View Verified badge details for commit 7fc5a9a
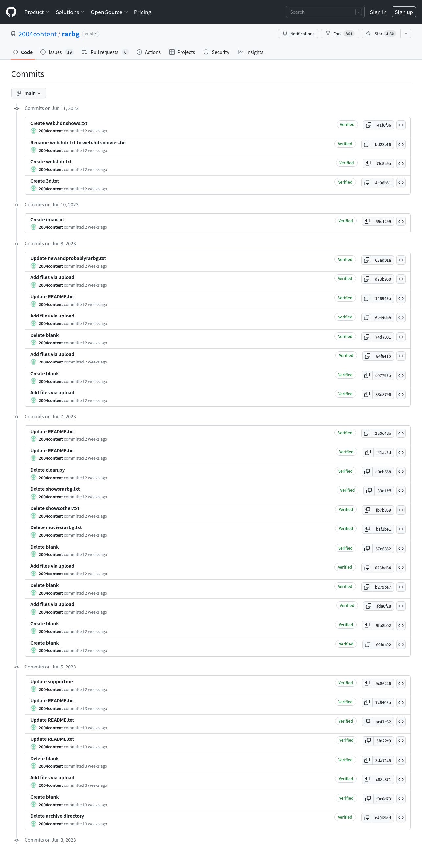The width and height of the screenshot is (422, 844). (346, 163)
